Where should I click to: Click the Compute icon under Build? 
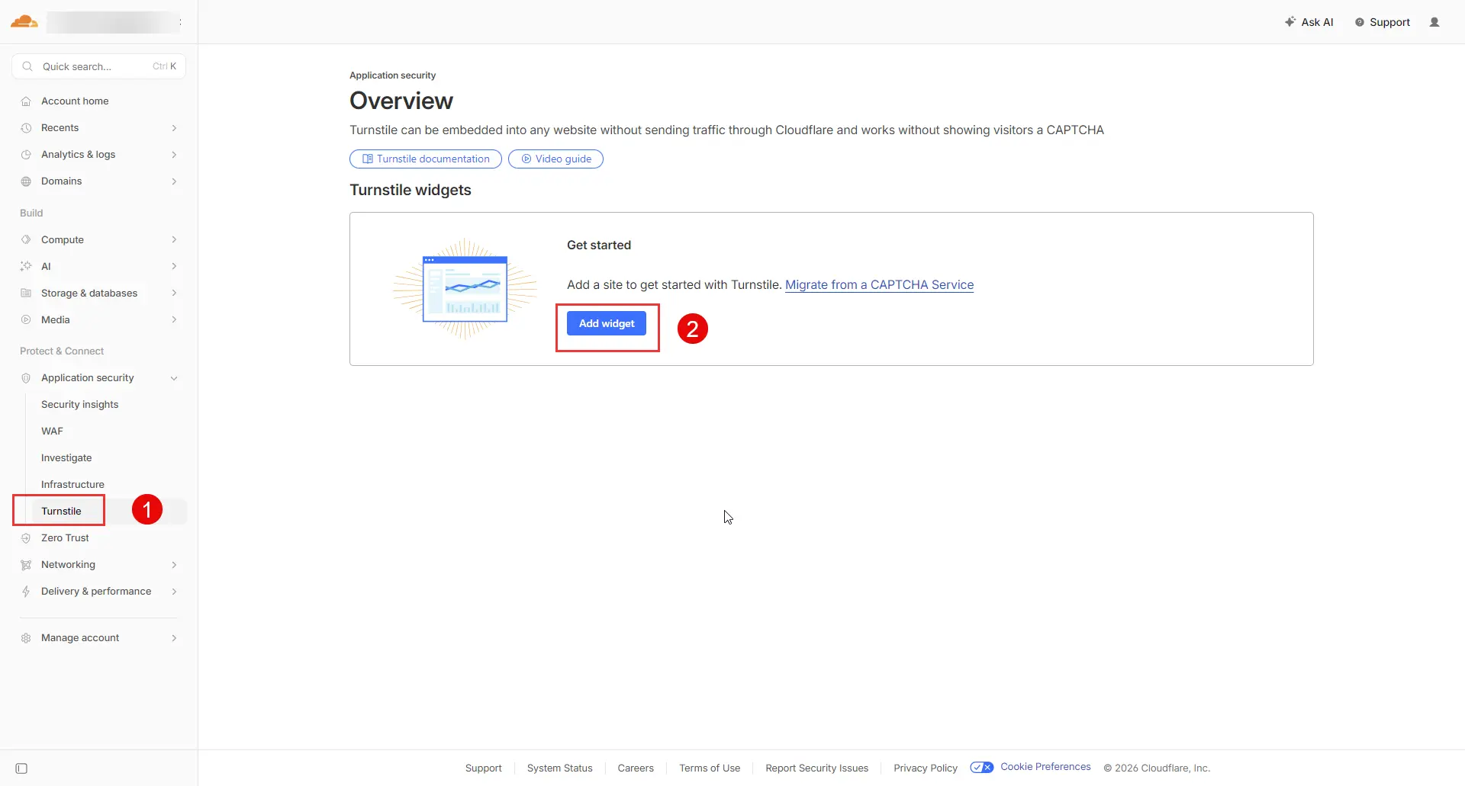pos(26,239)
